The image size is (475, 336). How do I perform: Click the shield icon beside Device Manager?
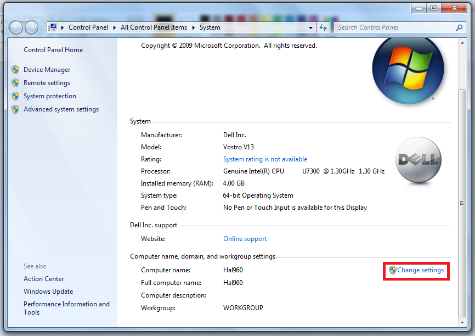[15, 69]
